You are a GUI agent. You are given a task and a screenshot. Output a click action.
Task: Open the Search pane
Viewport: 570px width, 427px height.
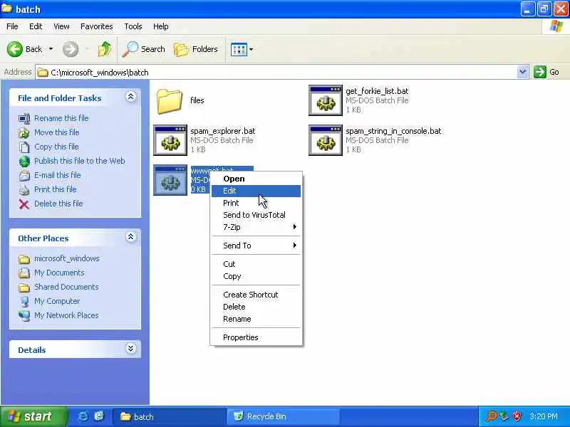point(144,49)
